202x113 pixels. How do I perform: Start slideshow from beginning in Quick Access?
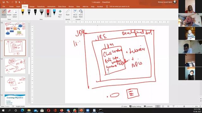pyautogui.click(x=16, y=2)
